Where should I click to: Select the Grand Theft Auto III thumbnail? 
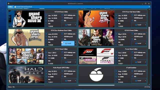(x=26, y=19)
